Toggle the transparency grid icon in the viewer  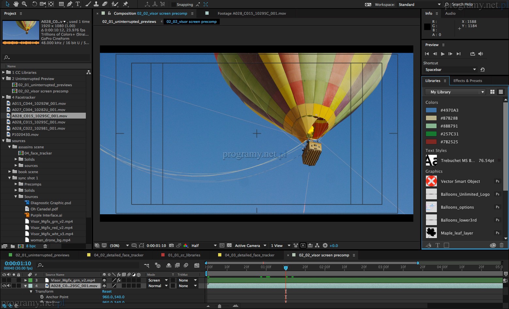click(229, 245)
